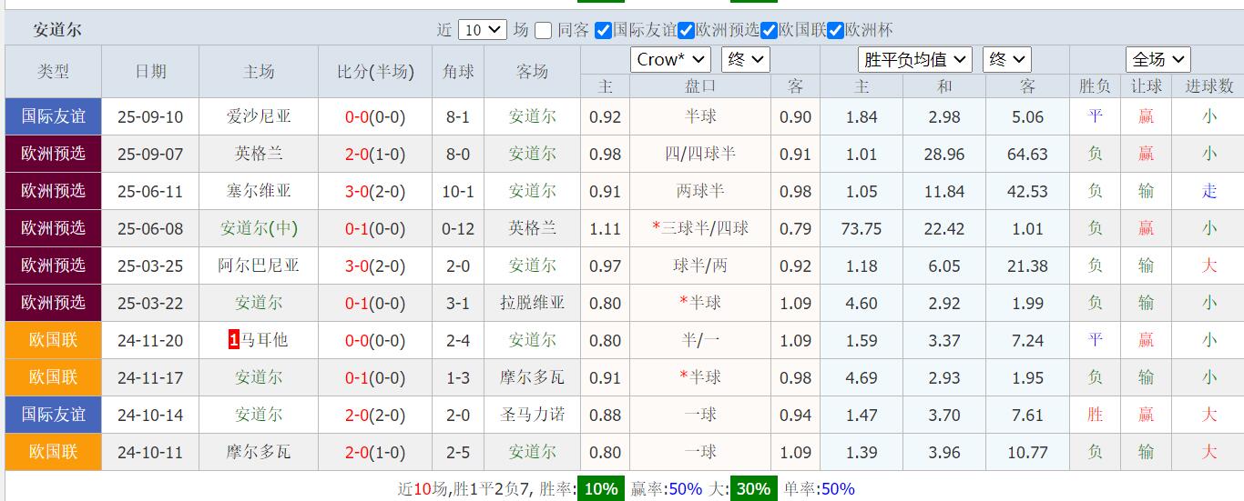Viewport: 1244px width, 501px height.
Task: Select the 国际友谊 tag on 25-09-10 row
Action: 53,116
